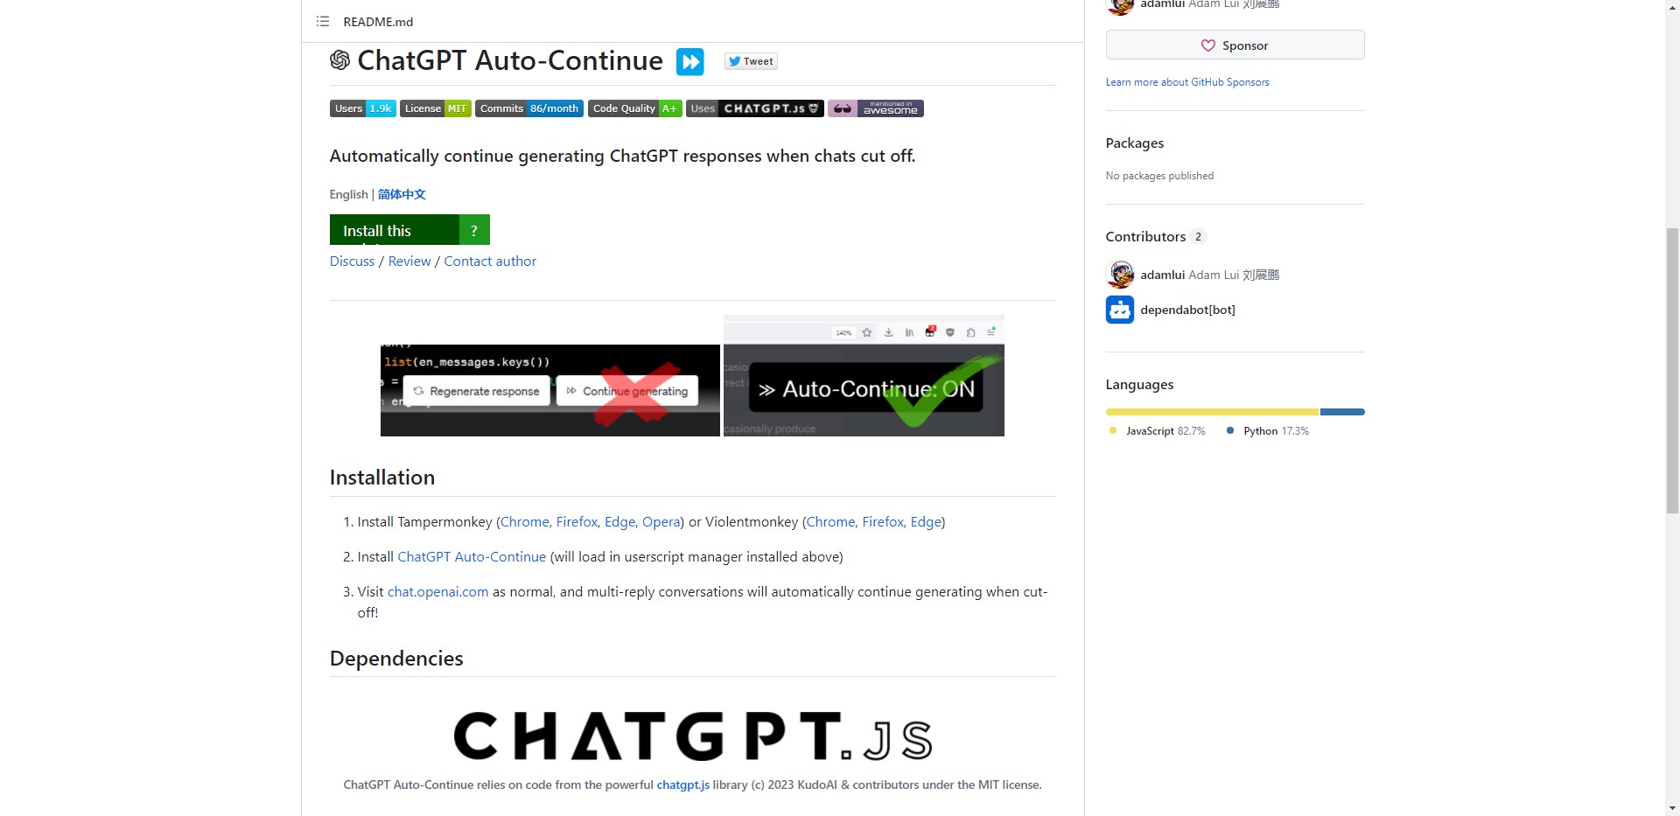Image resolution: width=1680 pixels, height=816 pixels.
Task: Open the Python 17.3% language link
Action: click(1268, 431)
